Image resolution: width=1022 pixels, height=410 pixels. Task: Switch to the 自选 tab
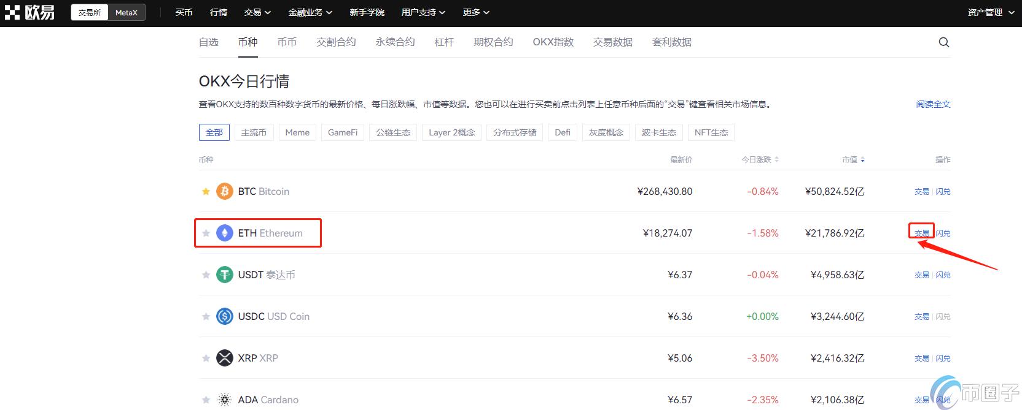pos(209,42)
